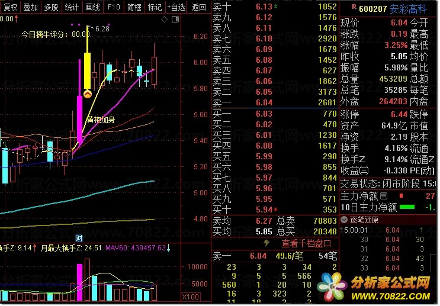Open the 复权 menu
The height and width of the screenshot is (306, 440).
tap(11, 7)
